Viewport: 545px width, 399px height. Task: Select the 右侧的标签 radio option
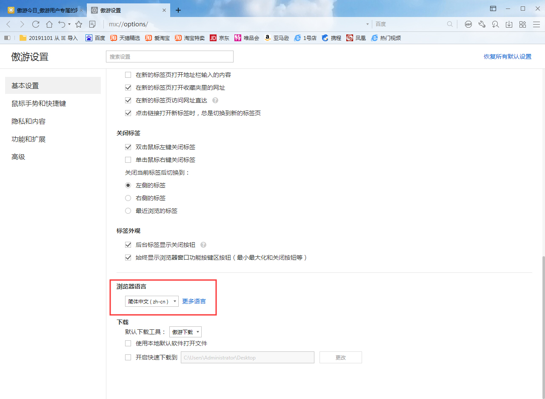[x=128, y=198]
